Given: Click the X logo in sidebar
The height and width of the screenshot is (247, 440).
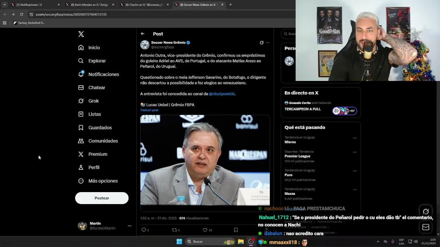Looking at the screenshot, I should pyautogui.click(x=81, y=34).
